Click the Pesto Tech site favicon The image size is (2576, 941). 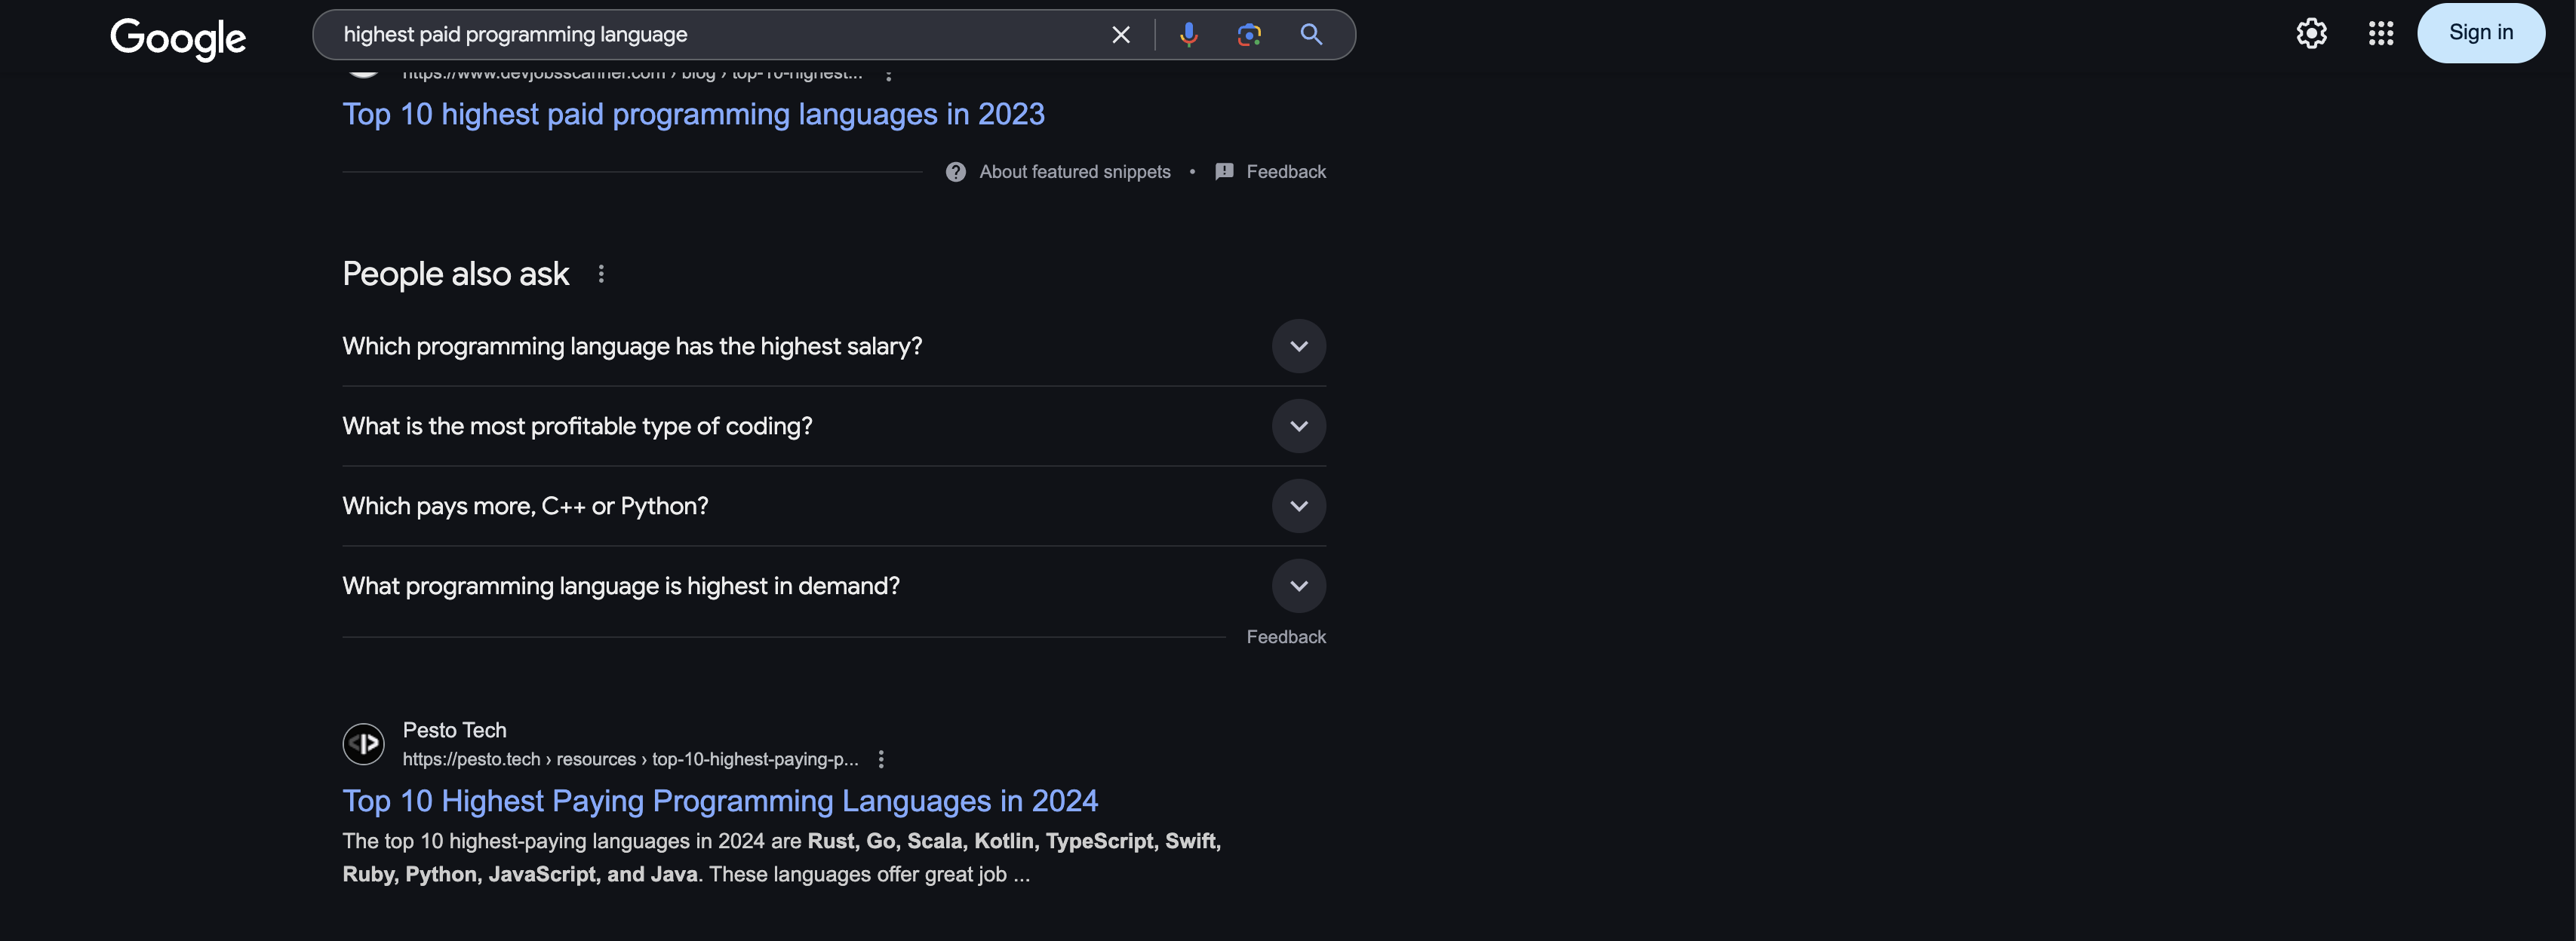click(x=363, y=743)
